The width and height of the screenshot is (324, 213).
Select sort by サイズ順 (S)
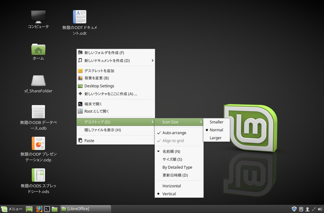tap(179, 160)
